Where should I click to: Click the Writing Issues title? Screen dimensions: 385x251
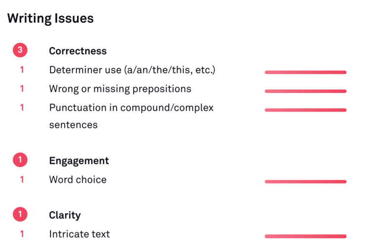(x=51, y=18)
